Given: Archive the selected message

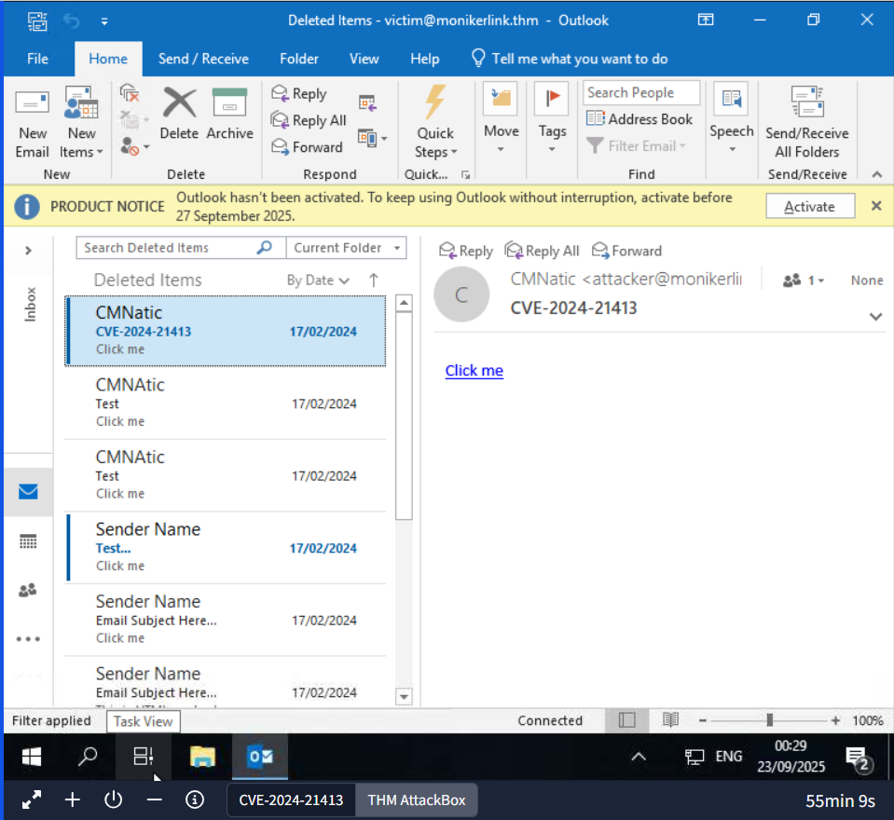Looking at the screenshot, I should (229, 114).
